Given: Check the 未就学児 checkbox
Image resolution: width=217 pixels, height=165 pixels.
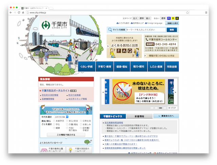Looking at the screenshot, I should tap(54, 121).
